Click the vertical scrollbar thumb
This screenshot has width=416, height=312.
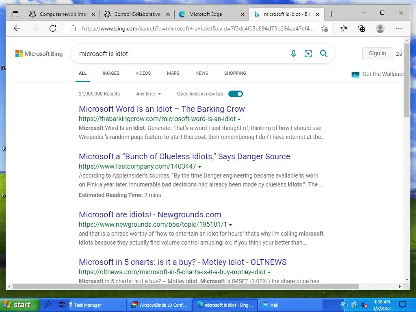pyautogui.click(x=407, y=80)
